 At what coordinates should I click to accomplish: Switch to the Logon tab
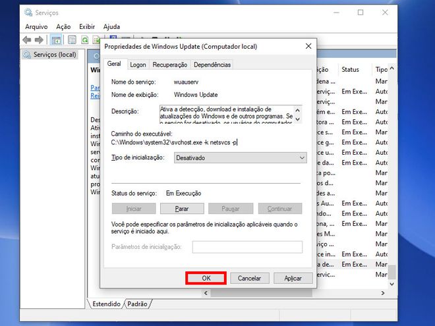[138, 65]
